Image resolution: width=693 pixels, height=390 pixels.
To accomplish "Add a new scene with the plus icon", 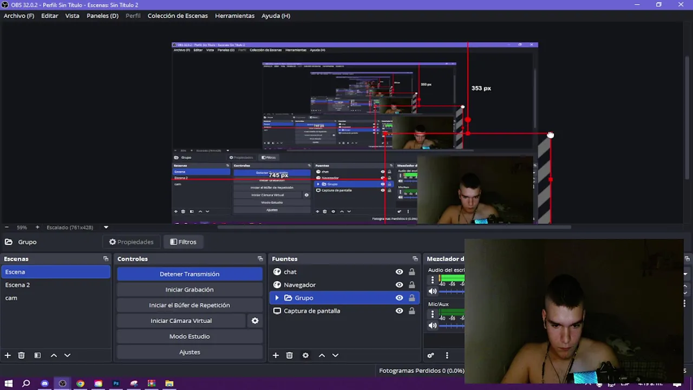I will pyautogui.click(x=8, y=355).
